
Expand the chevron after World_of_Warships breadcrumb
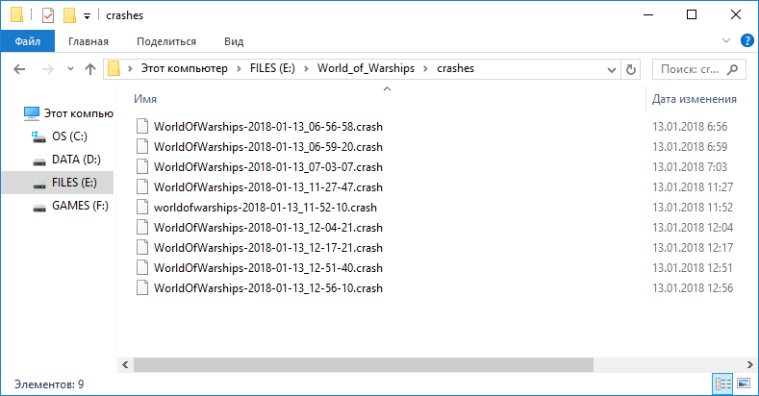point(425,69)
